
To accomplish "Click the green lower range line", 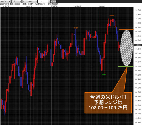I will tap(126, 66).
